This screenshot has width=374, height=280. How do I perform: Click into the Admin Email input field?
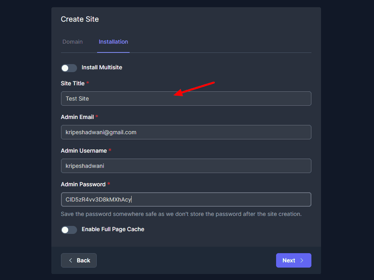(186, 132)
